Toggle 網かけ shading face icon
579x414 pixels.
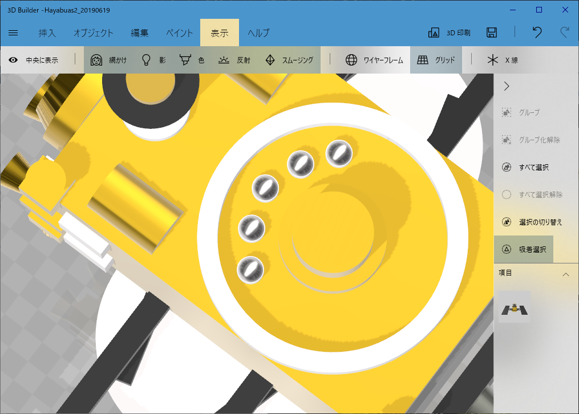tap(96, 60)
